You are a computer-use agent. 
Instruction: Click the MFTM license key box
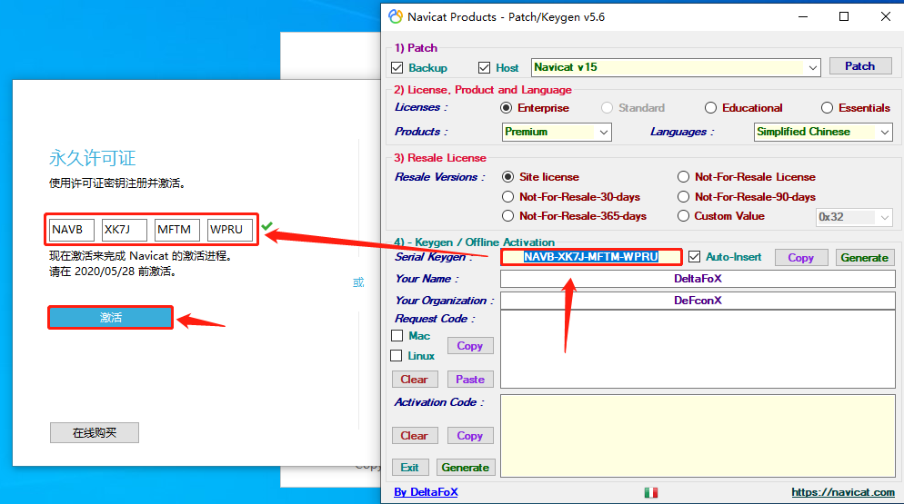(x=177, y=229)
